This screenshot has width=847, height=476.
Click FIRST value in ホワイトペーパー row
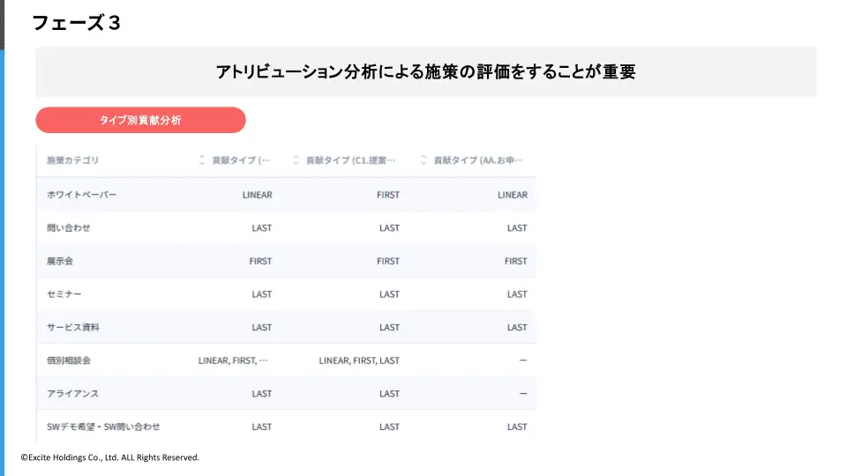(x=388, y=195)
